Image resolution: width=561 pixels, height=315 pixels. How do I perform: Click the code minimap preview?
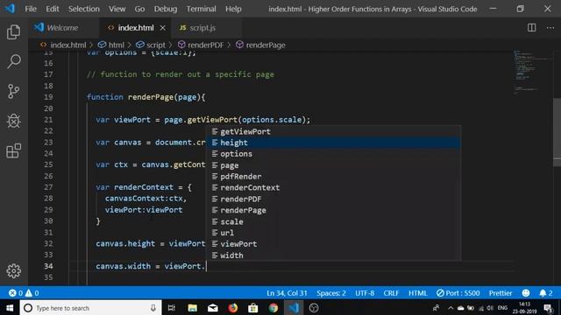tap(532, 72)
